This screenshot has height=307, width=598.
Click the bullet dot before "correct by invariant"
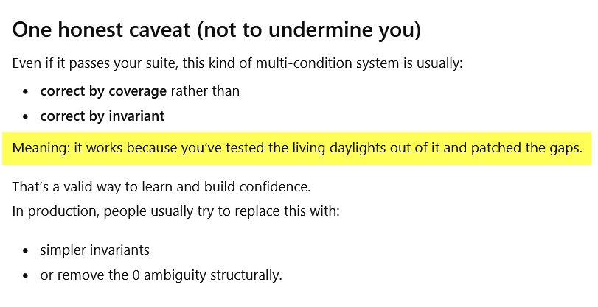[26, 117]
